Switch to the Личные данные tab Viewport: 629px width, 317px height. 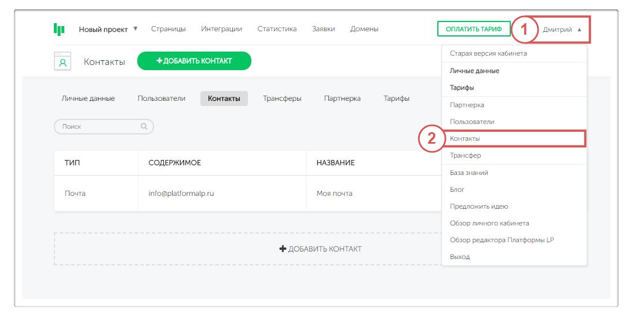[x=88, y=99]
